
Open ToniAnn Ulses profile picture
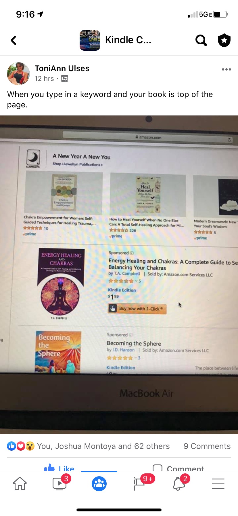tap(18, 74)
